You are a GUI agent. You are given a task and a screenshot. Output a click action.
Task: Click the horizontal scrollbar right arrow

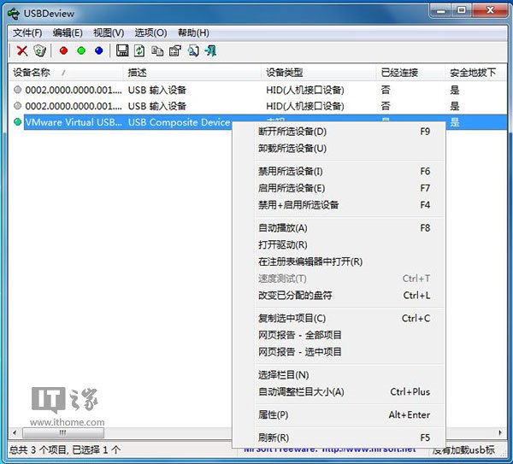500,433
